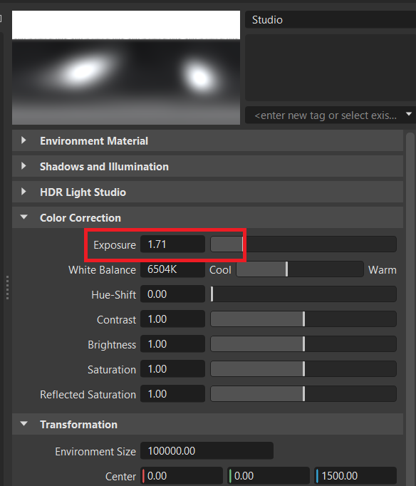Click the Exposure slider track
The width and height of the screenshot is (416, 486).
(x=303, y=244)
